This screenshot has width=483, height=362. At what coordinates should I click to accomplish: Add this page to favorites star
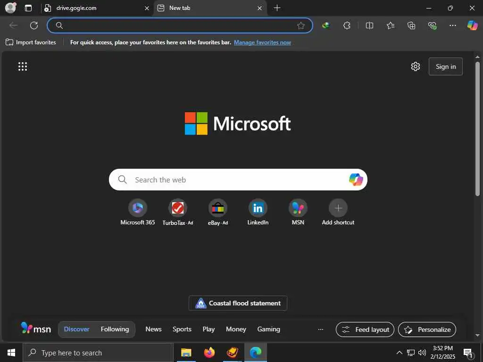301,25
